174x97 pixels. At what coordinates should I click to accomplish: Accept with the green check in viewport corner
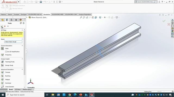pyautogui.click(x=164, y=21)
